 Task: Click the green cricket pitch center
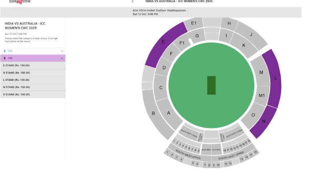pos(211,85)
